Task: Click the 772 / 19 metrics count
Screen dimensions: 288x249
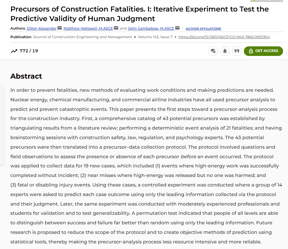Action: click(29, 51)
